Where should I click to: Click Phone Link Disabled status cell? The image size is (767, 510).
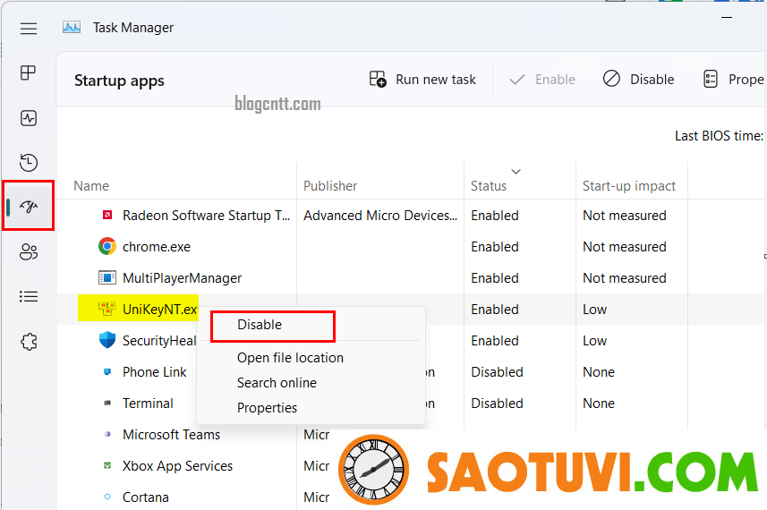(497, 372)
